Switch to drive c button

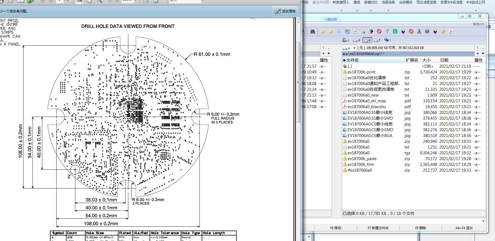pyautogui.click(x=346, y=40)
